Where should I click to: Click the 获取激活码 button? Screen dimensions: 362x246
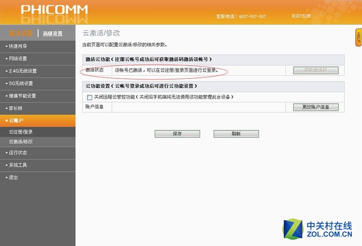pos(316,71)
